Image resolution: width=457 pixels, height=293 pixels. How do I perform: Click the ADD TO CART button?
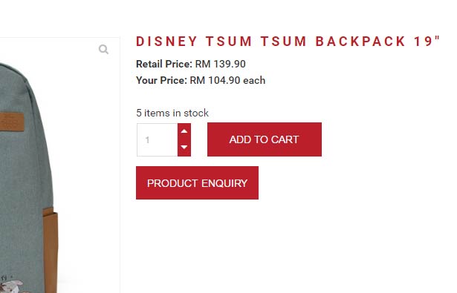coord(265,139)
